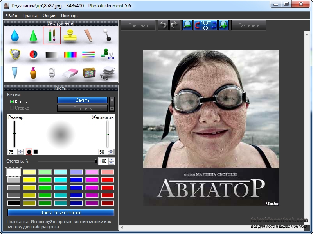Click the Очистить button
Viewport: 313px width, 234px height.
click(83, 108)
